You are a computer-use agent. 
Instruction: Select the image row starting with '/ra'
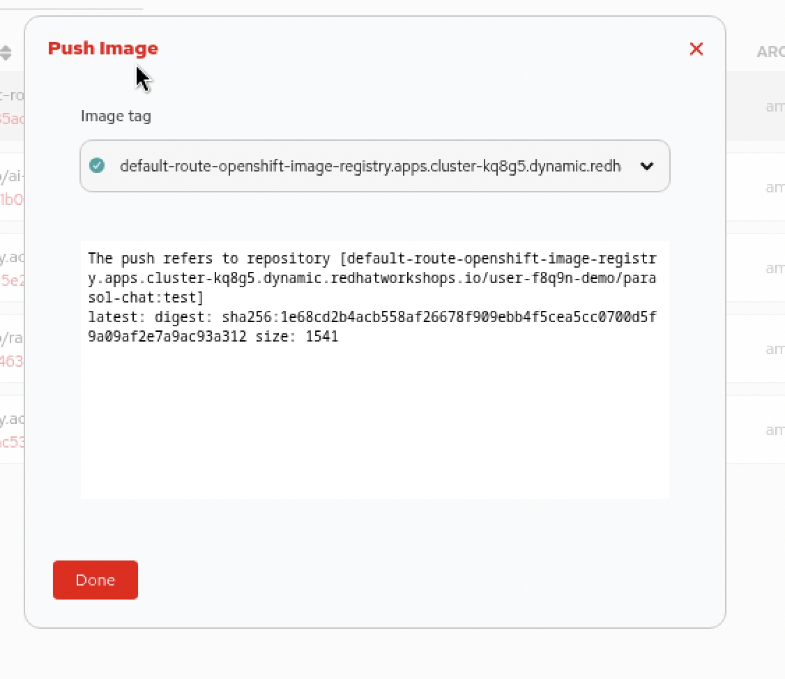click(x=12, y=338)
